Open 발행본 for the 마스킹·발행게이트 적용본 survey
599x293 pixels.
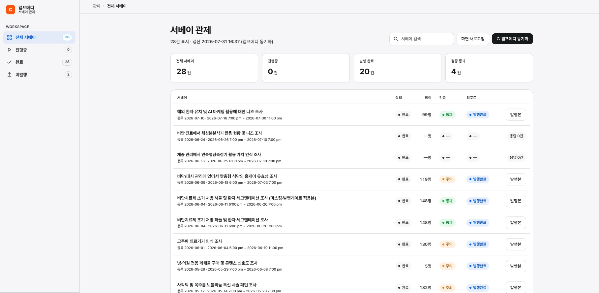[x=516, y=201]
